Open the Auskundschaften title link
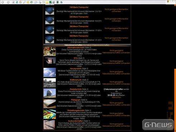 coord(75,121)
